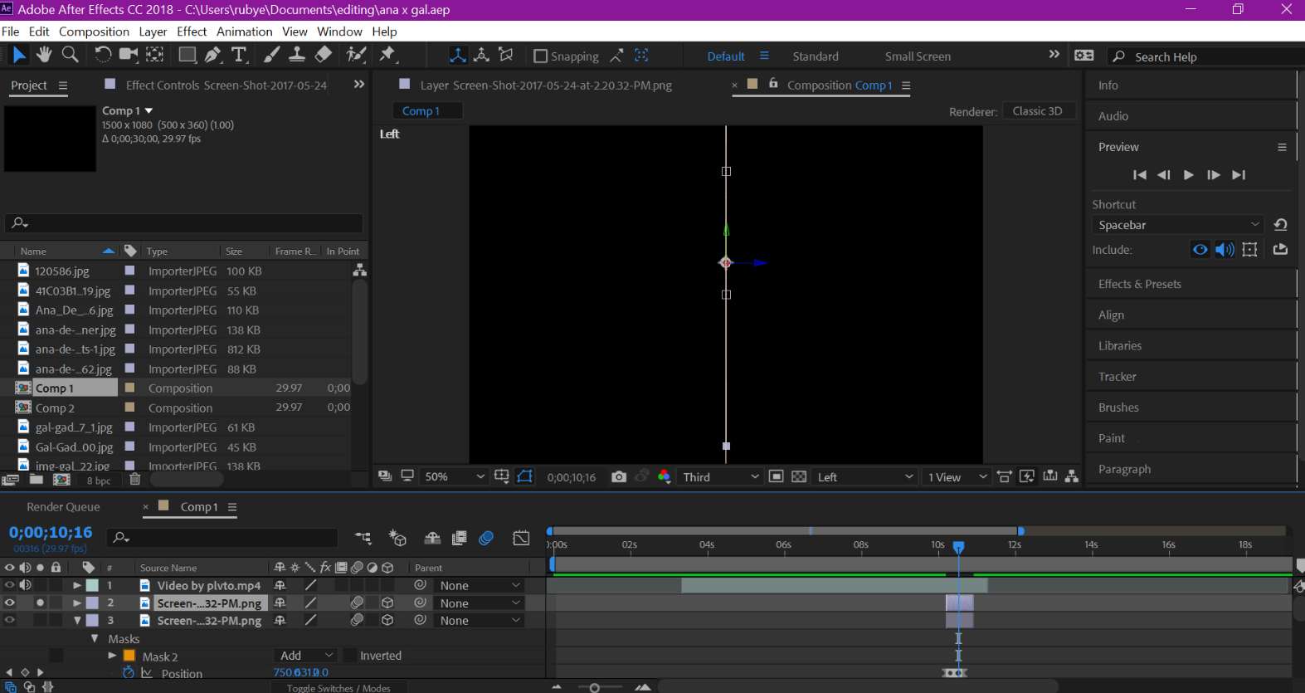Click the Draft 3D icon in timeline
The height and width of the screenshot is (693, 1305).
397,539
